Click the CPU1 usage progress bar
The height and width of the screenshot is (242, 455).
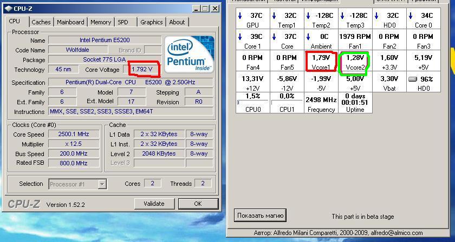287,102
